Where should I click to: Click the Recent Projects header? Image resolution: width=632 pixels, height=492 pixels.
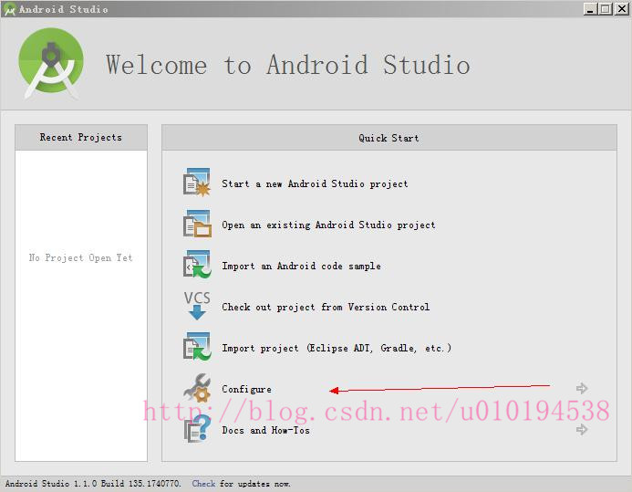(x=81, y=138)
